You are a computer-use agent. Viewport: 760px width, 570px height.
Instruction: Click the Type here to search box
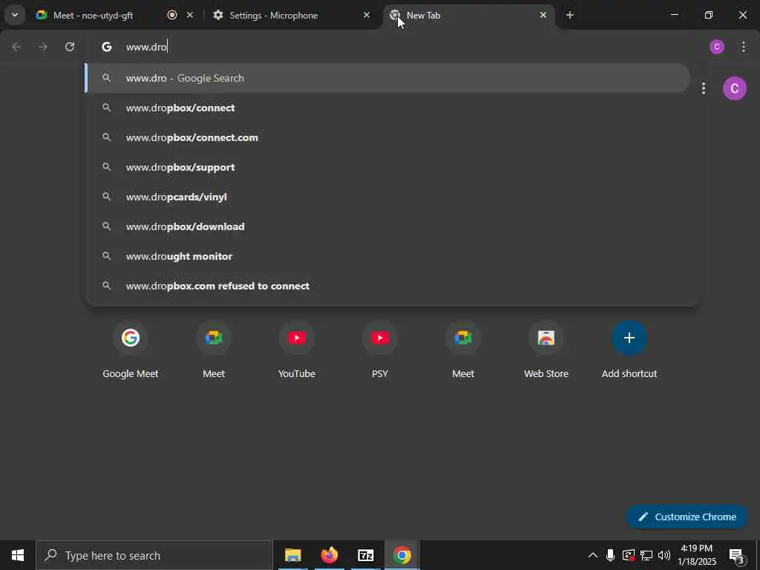(x=154, y=555)
